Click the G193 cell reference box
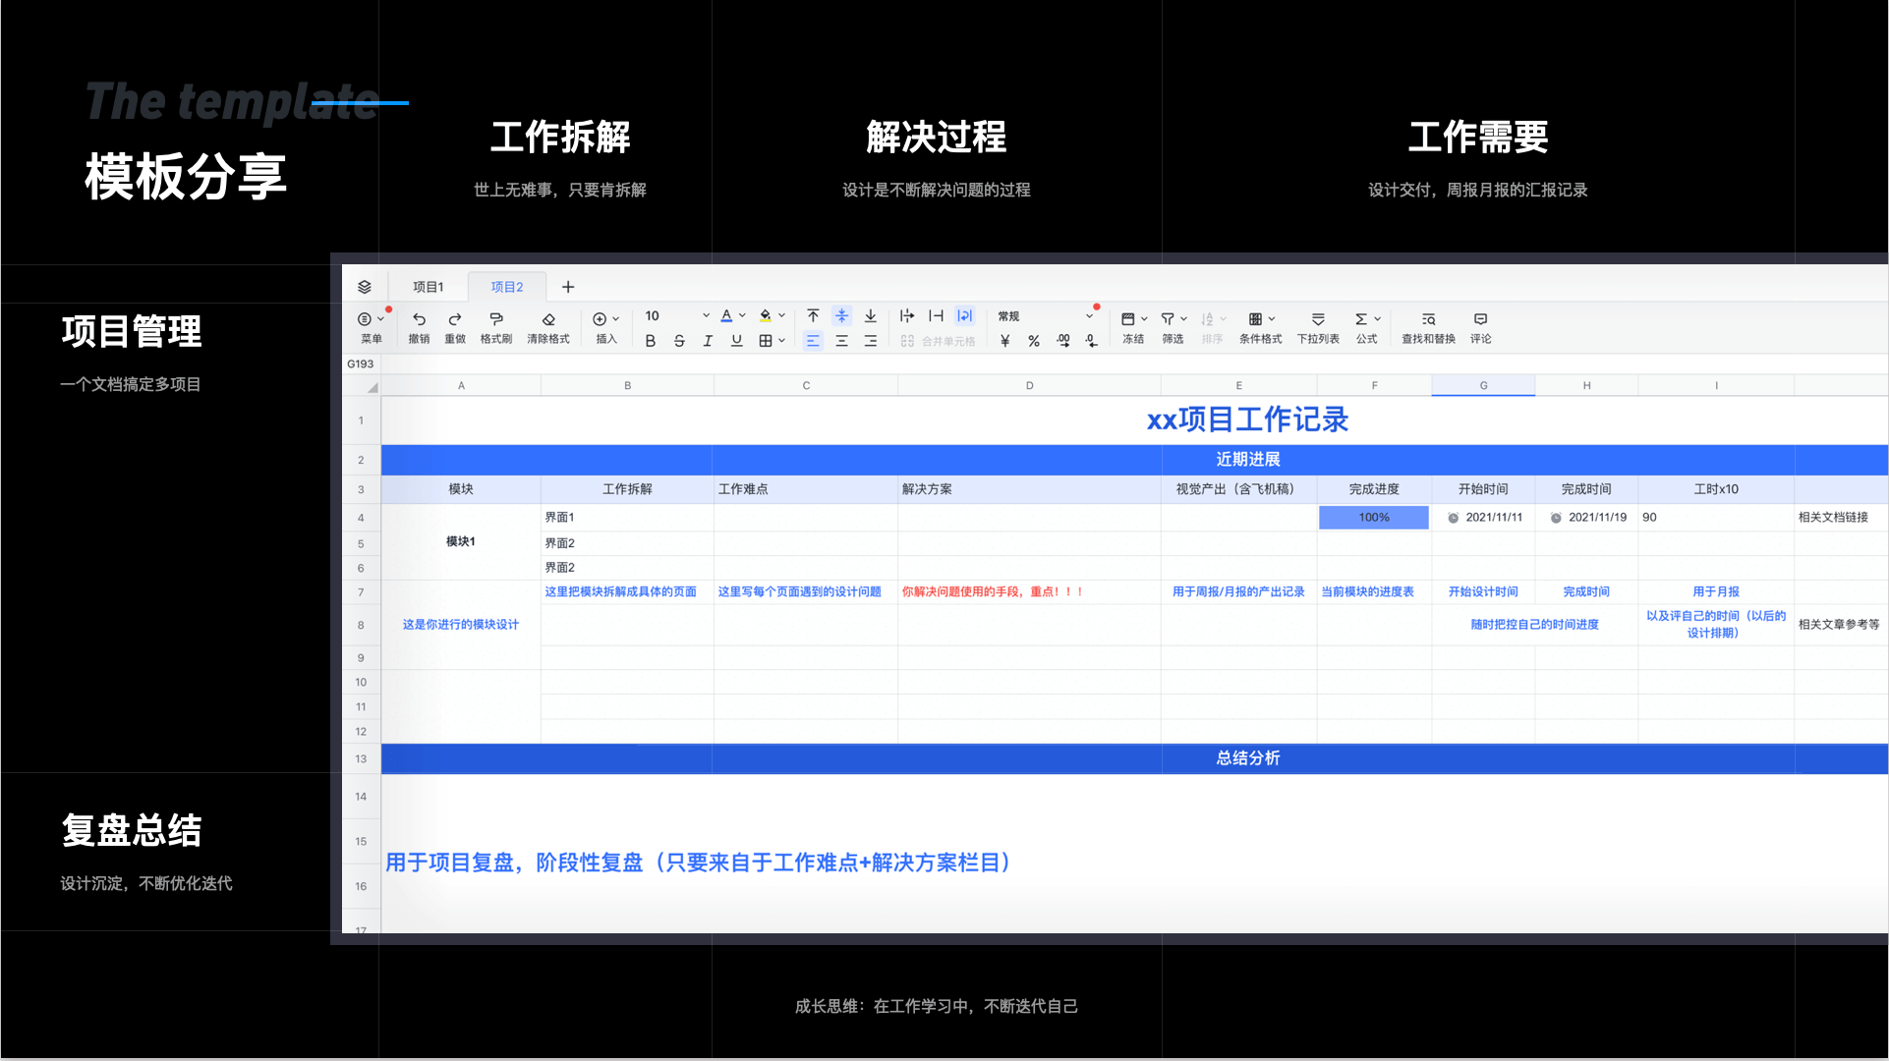 coord(361,364)
